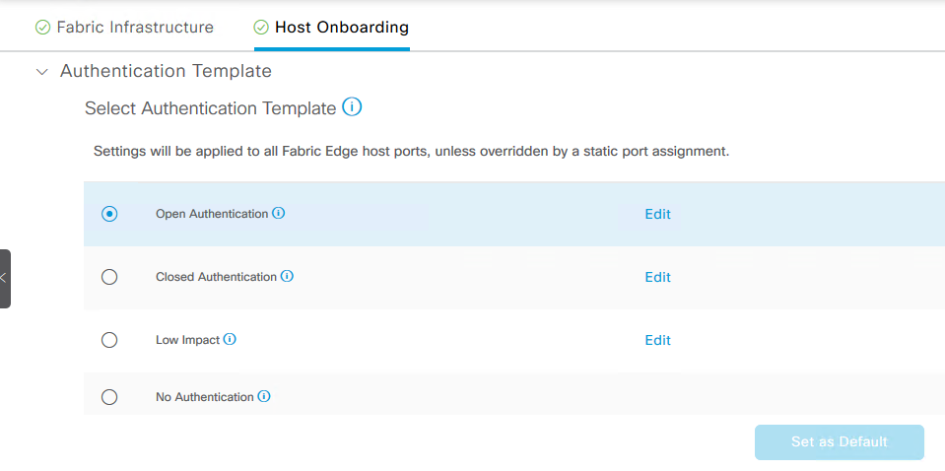Open the Closed Authentication info tooltip icon
This screenshot has height=471, width=945.
coord(288,277)
